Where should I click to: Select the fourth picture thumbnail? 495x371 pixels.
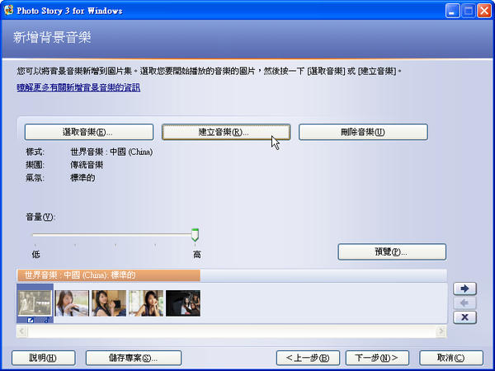[146, 303]
